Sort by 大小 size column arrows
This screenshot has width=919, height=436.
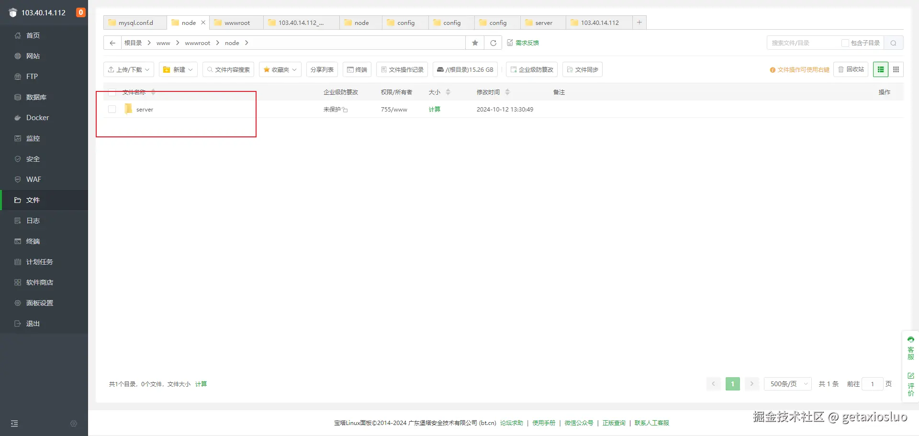coord(448,92)
